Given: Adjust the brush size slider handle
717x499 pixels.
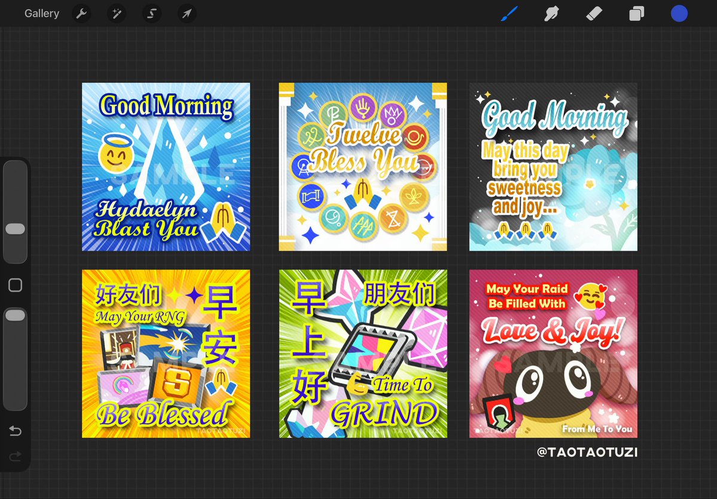Looking at the screenshot, I should coord(15,229).
